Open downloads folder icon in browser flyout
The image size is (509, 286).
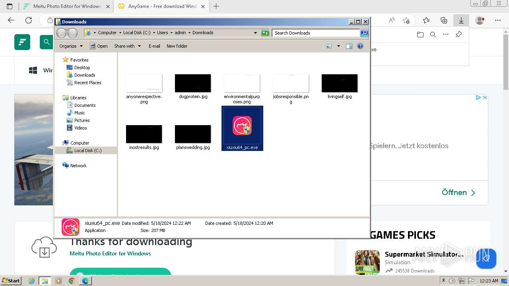pyautogui.click(x=420, y=35)
